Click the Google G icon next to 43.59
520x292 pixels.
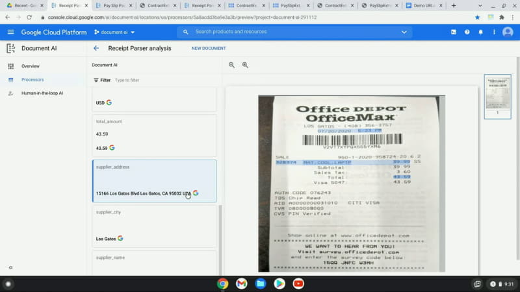tap(112, 148)
